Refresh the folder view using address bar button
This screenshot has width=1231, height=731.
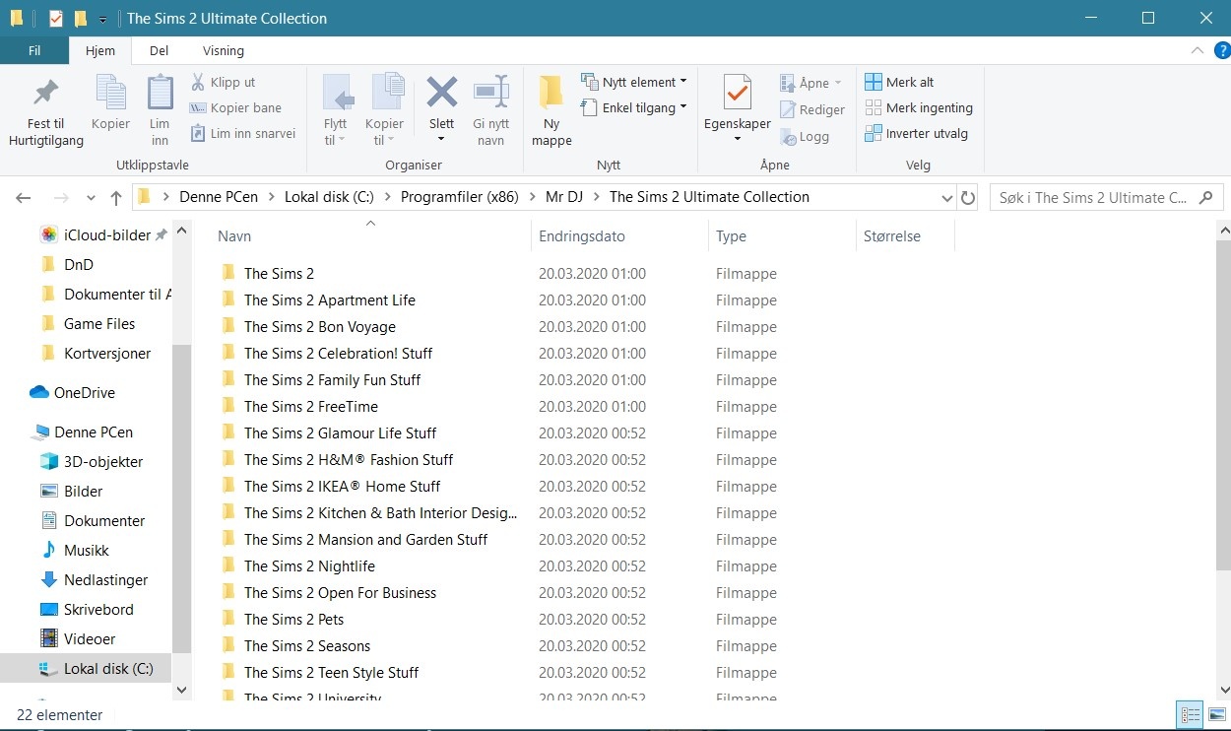(x=968, y=198)
